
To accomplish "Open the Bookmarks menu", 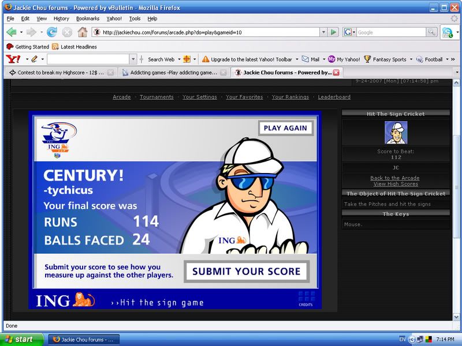I will (88, 18).
